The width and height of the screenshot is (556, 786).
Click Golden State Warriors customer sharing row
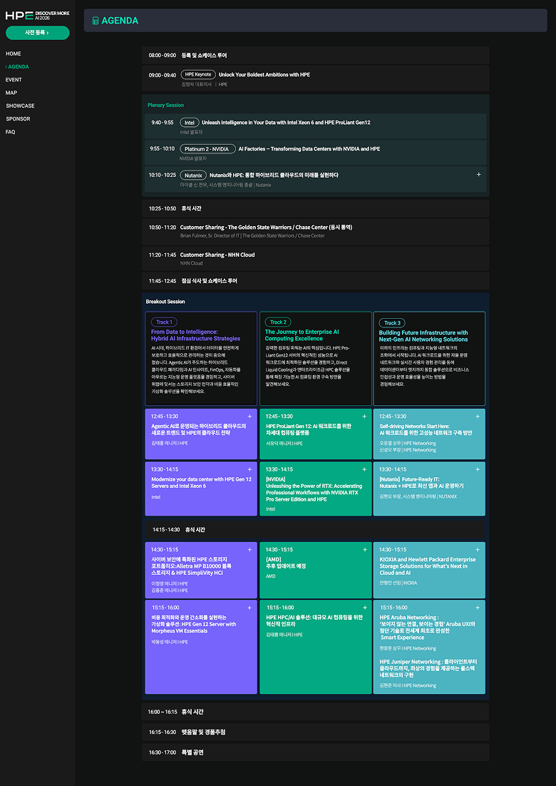click(x=316, y=231)
